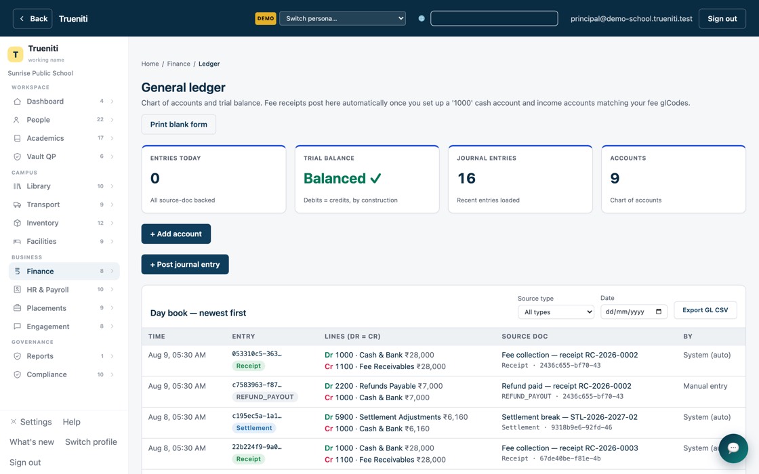This screenshot has width=759, height=474.
Task: Click Fee collection receipt RC-2026-0003
Action: click(570, 448)
